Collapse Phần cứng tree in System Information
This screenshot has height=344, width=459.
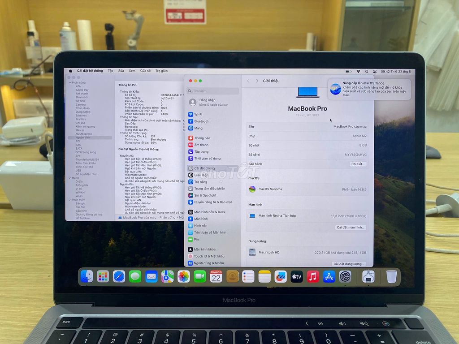pyautogui.click(x=70, y=83)
